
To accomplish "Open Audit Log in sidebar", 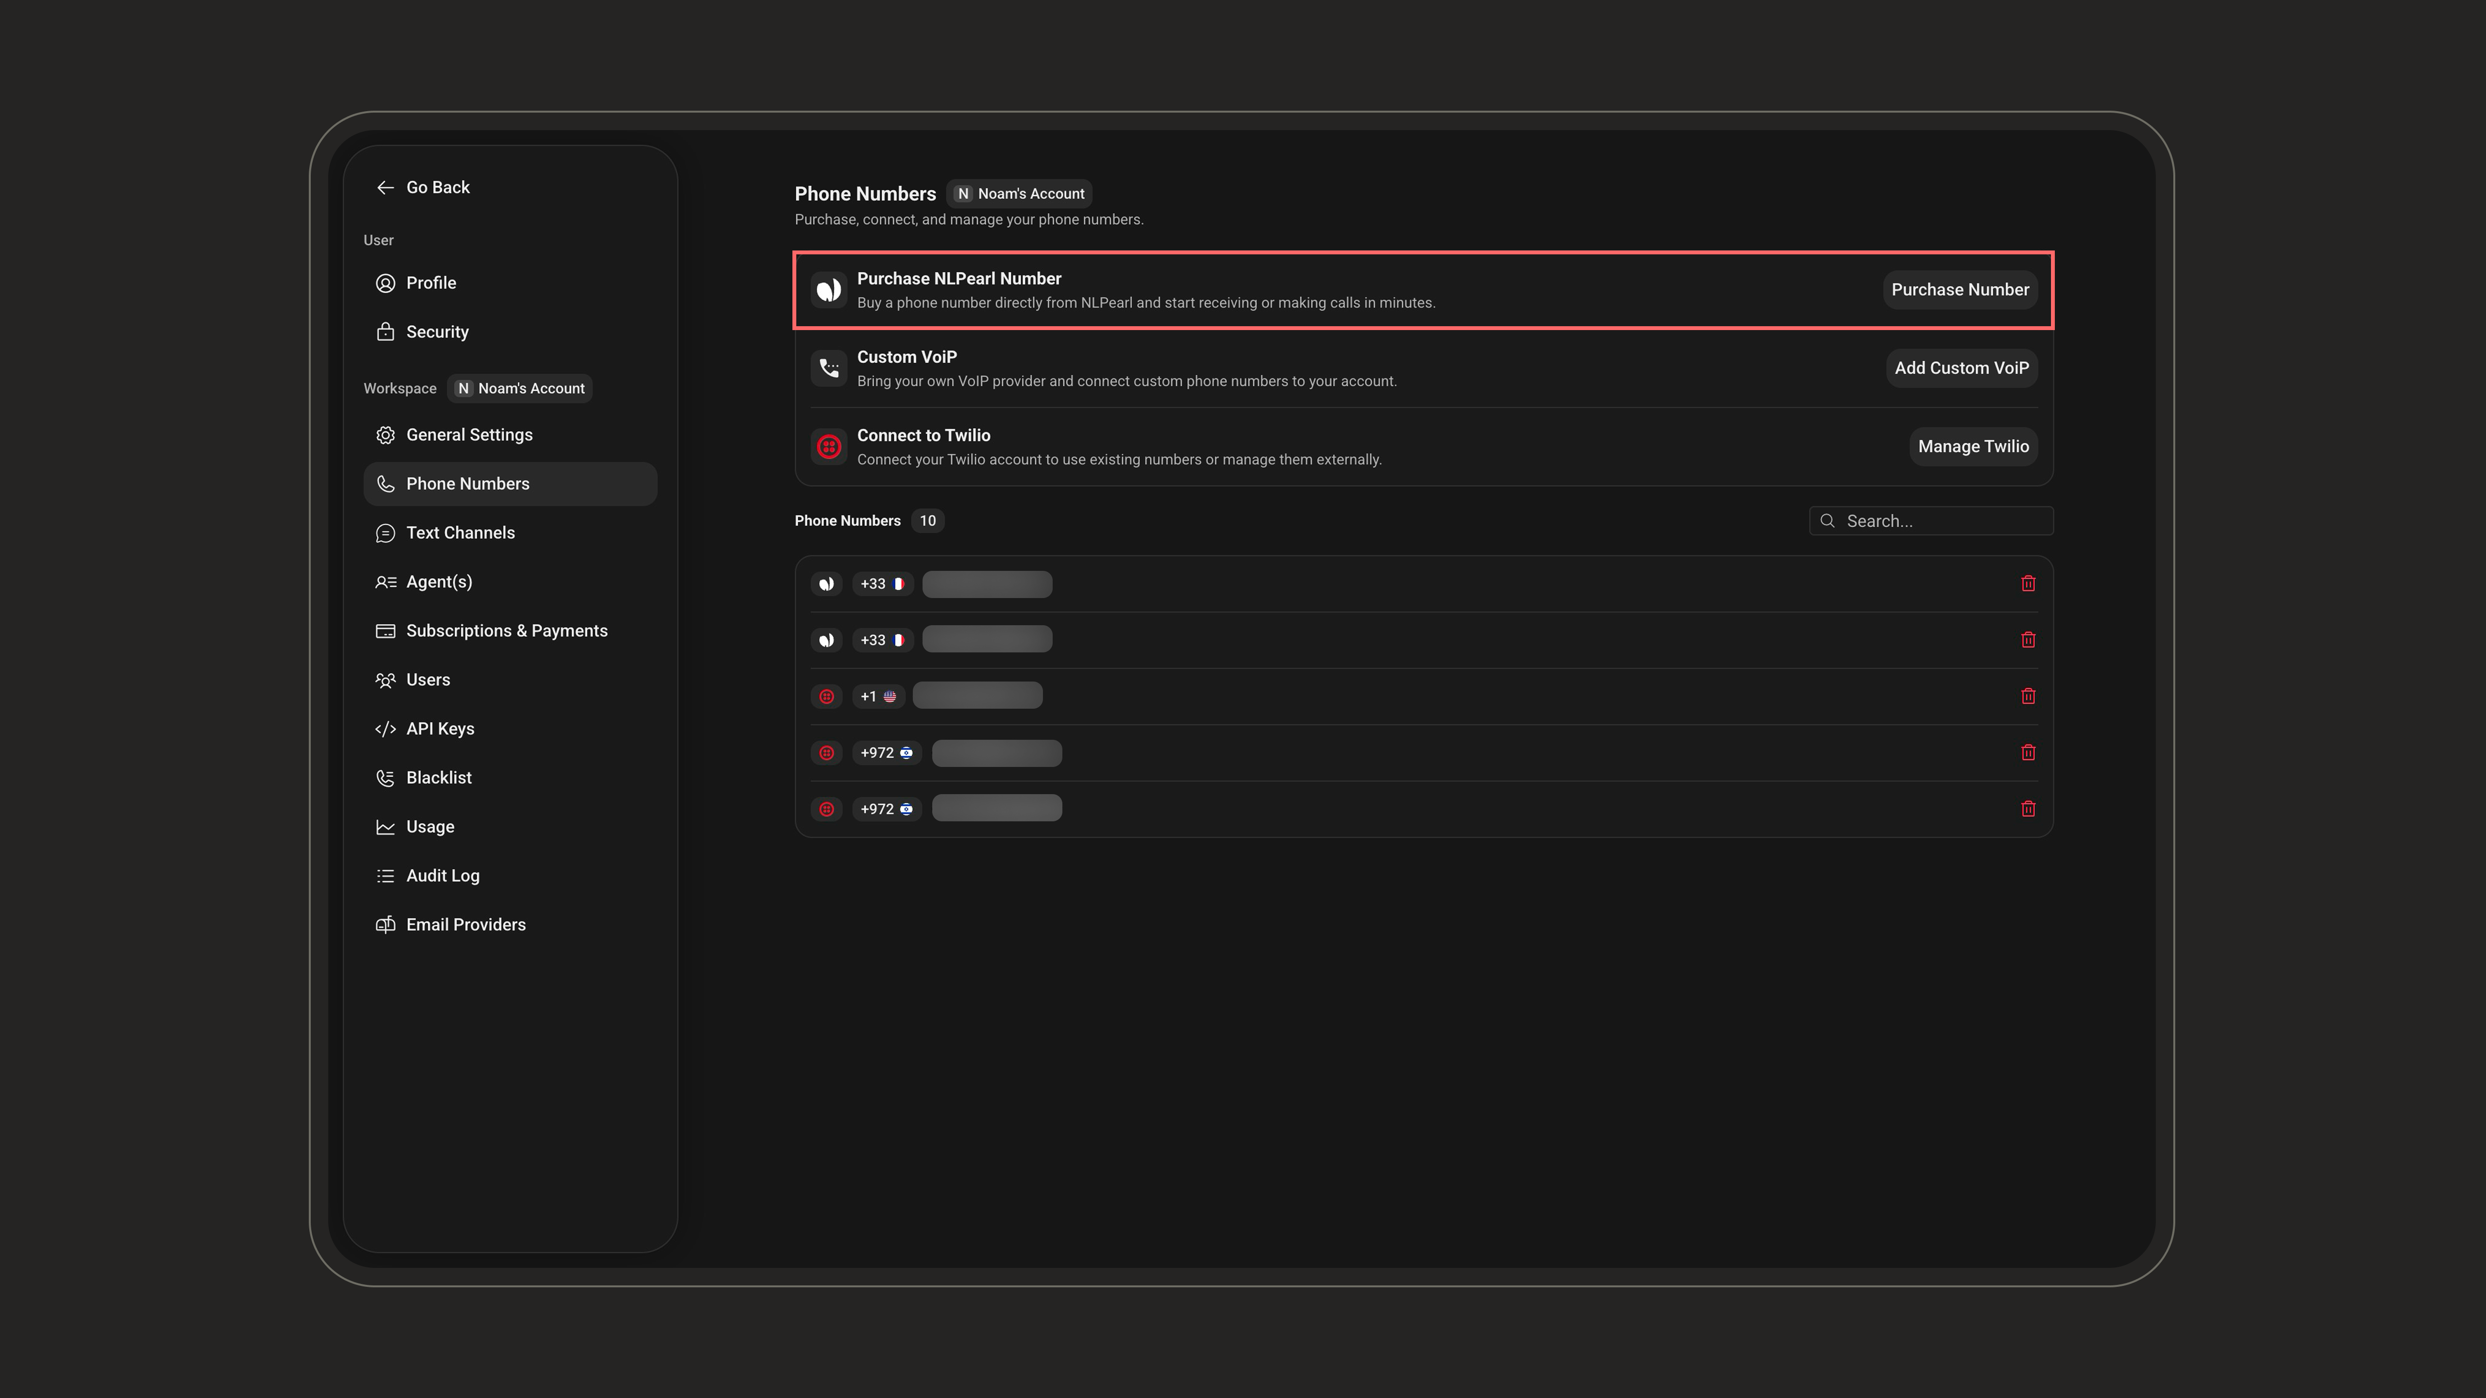I will (x=509, y=875).
